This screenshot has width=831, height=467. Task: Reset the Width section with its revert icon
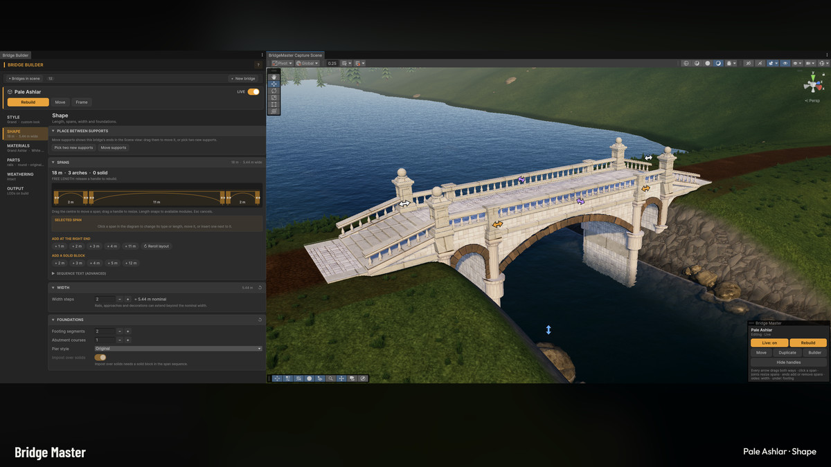(x=260, y=287)
